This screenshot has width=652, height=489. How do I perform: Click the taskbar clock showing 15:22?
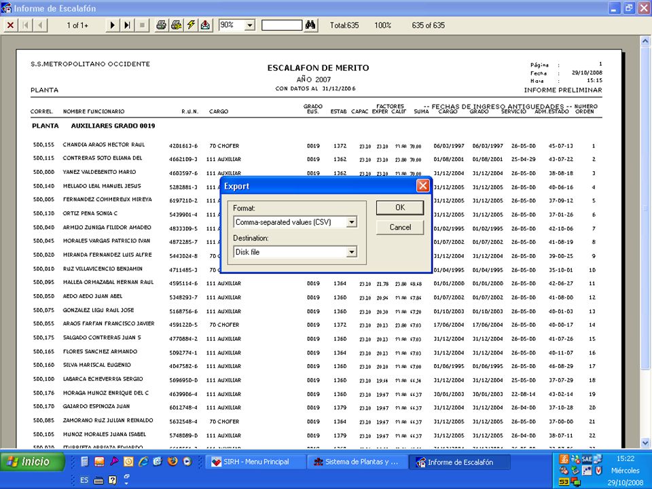626,458
